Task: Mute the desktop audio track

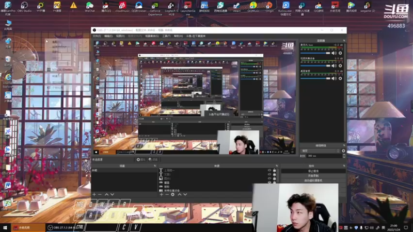Action: [x=334, y=78]
